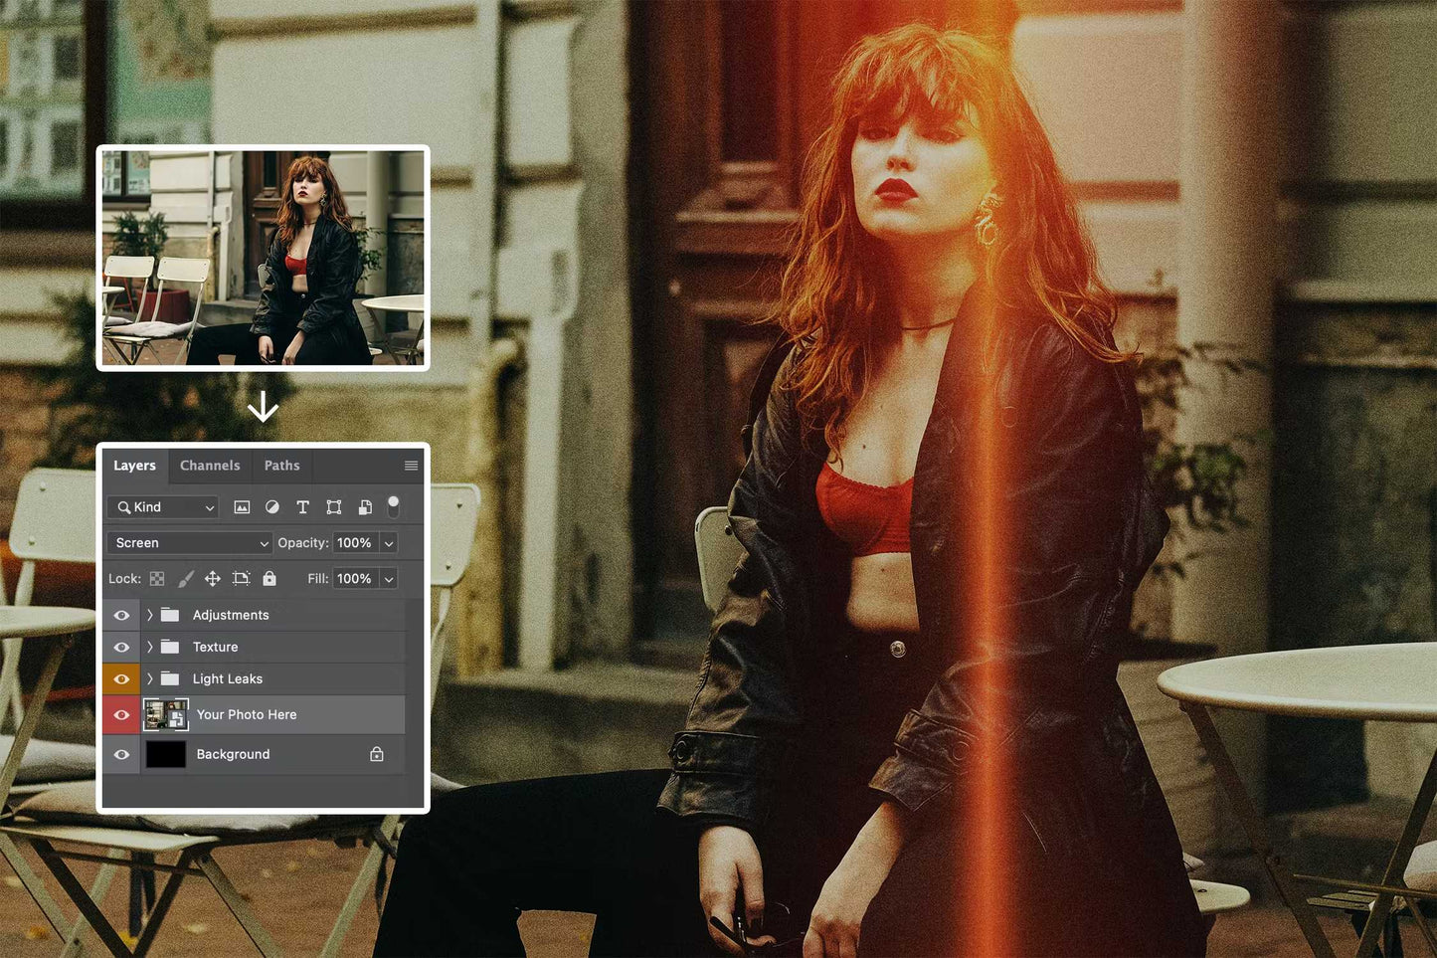Switch to the Paths tab
Screen dimensions: 1437x958
click(281, 466)
